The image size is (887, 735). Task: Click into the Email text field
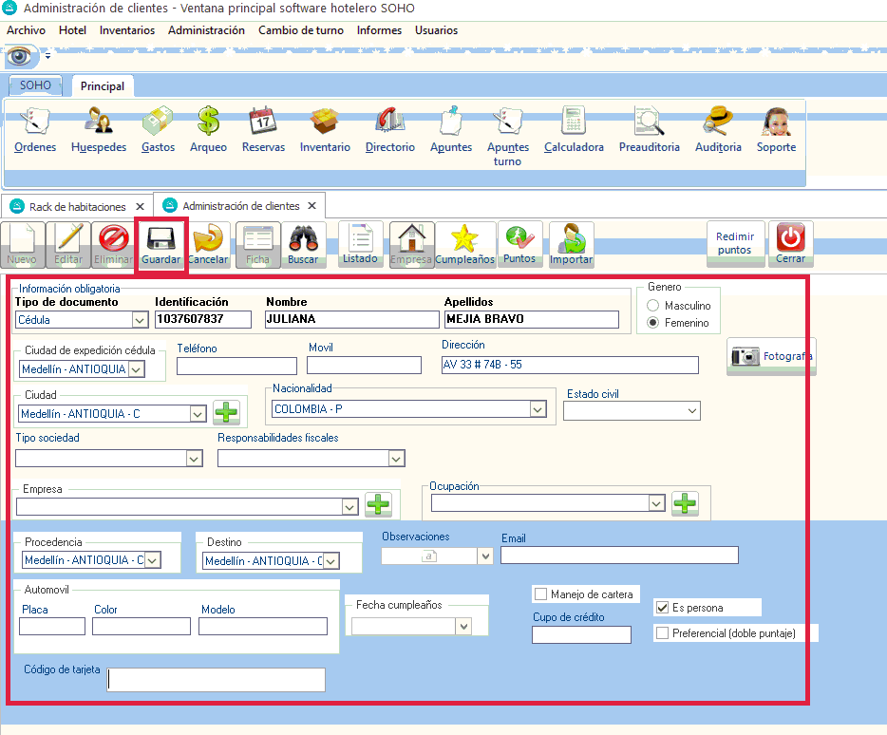click(619, 556)
